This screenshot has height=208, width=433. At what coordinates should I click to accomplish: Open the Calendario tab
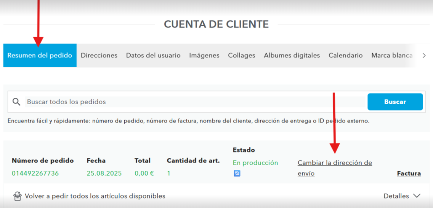[x=346, y=56]
